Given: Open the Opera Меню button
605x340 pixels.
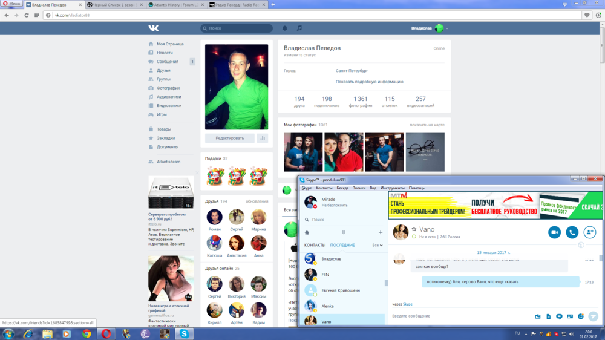Looking at the screenshot, I should (x=11, y=4).
